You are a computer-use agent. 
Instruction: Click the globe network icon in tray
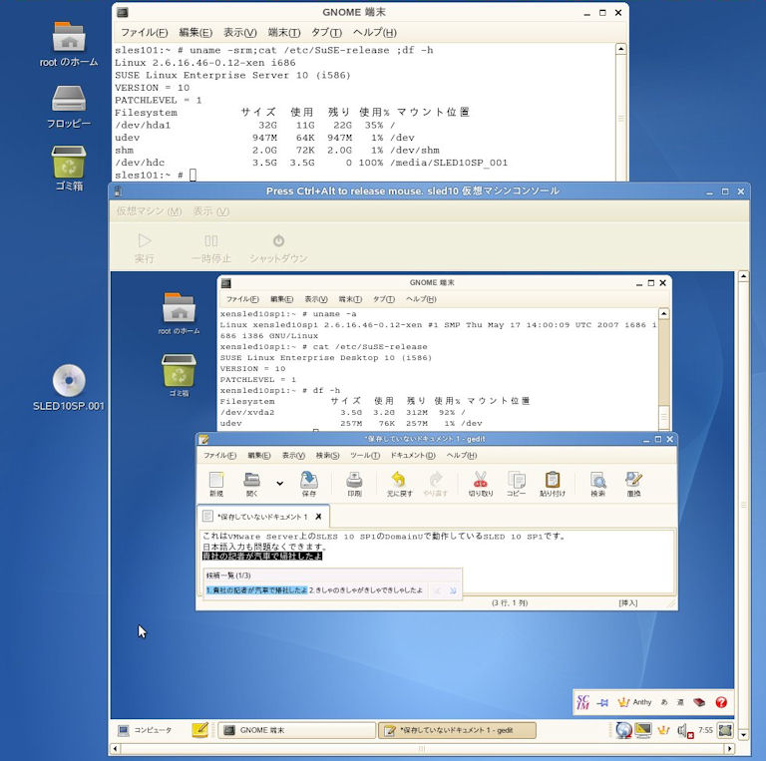tap(623, 730)
